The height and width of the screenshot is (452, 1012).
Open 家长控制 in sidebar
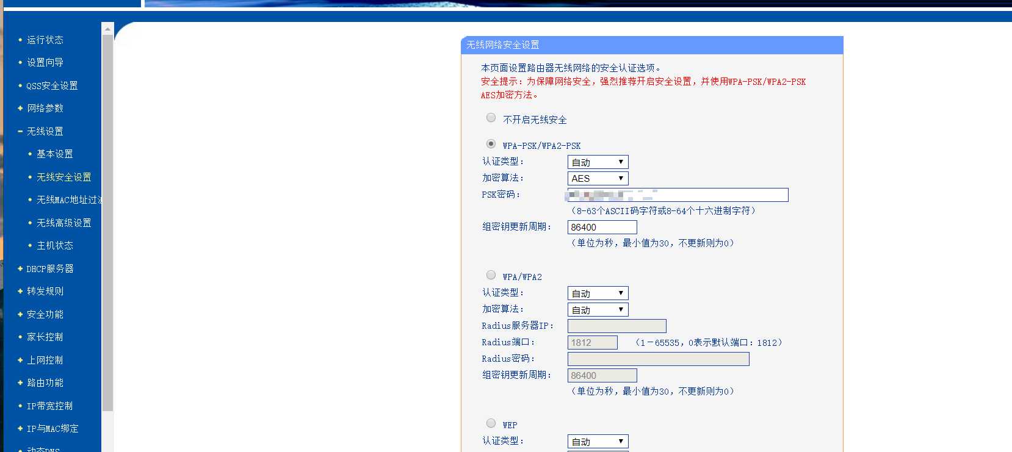tap(45, 337)
